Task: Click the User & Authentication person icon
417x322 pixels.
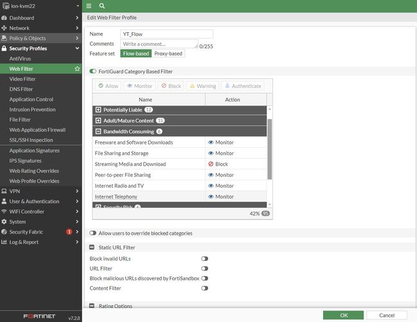Action: 4,201
